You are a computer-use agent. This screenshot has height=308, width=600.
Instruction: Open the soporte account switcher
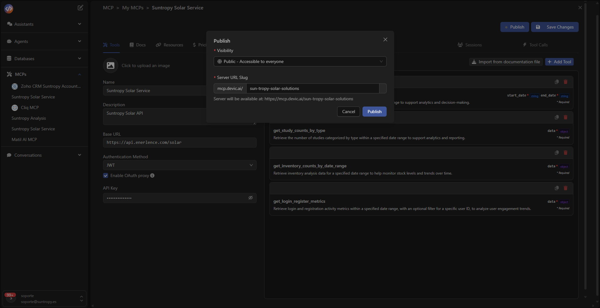tap(44, 299)
